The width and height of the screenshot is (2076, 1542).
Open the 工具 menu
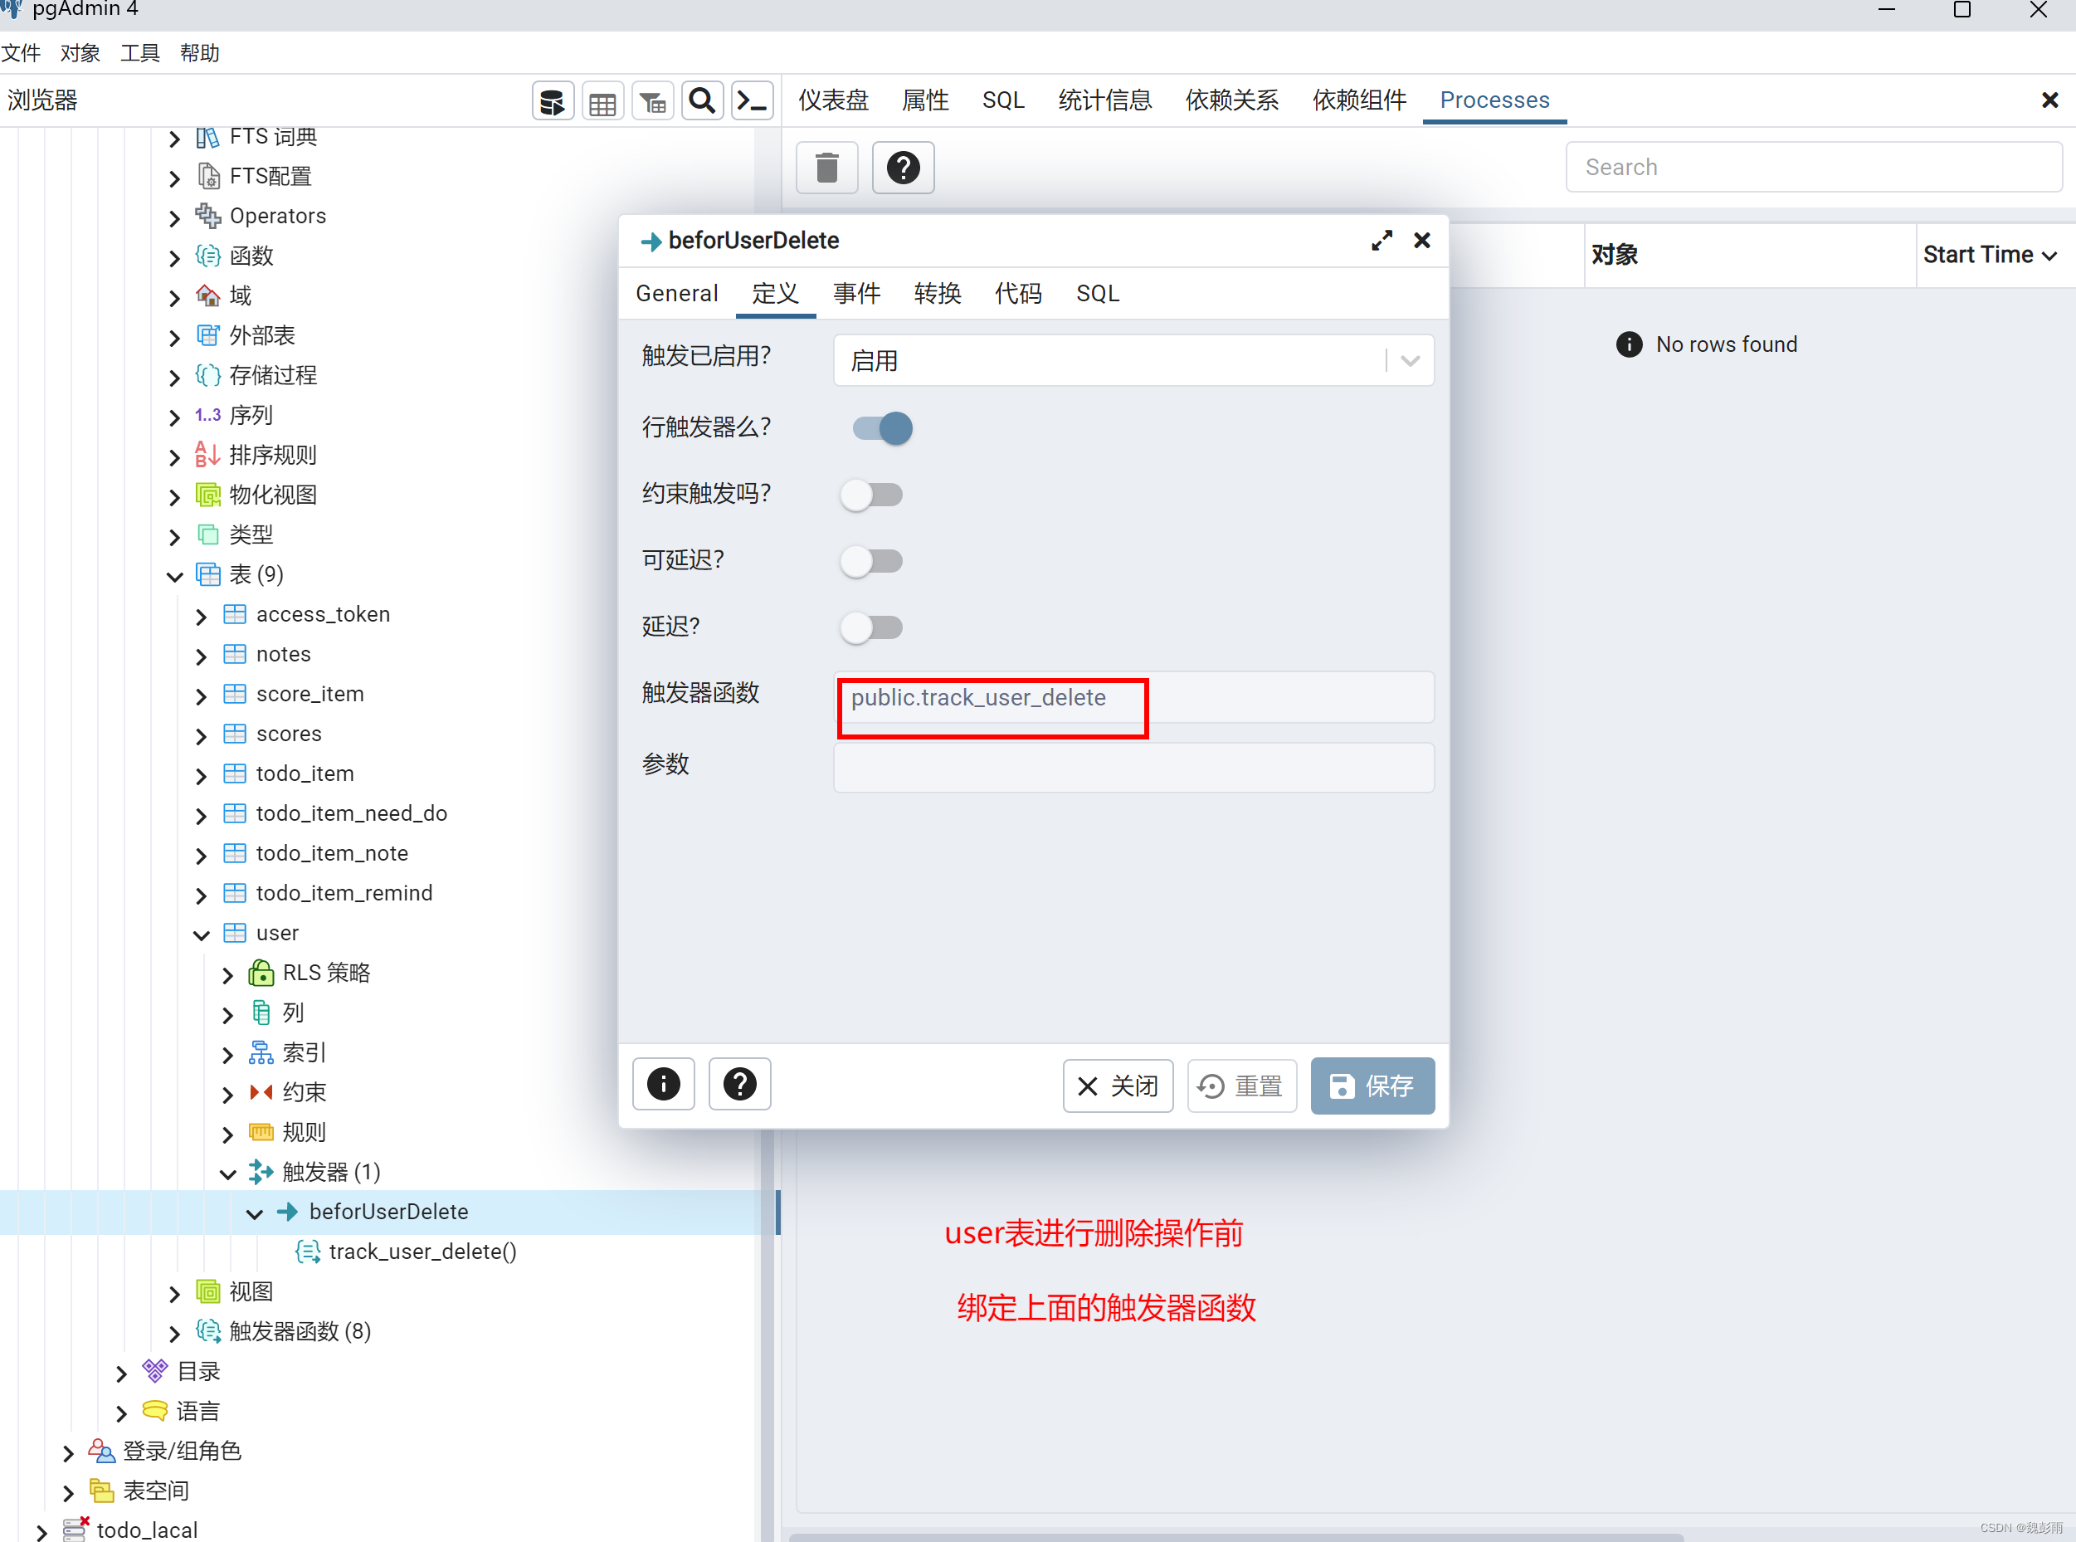pyautogui.click(x=140, y=53)
